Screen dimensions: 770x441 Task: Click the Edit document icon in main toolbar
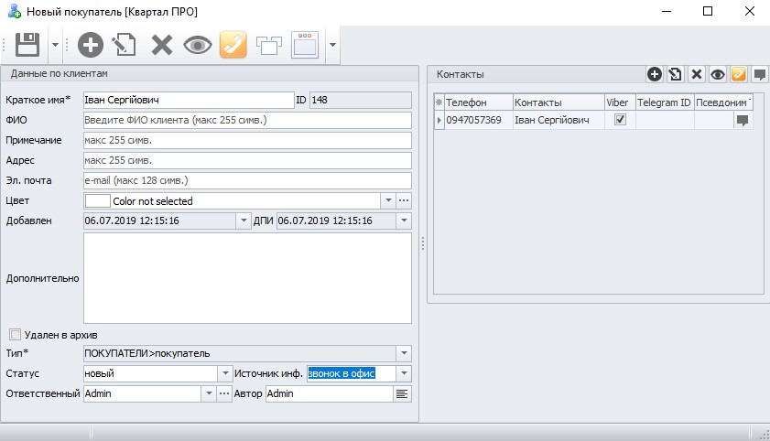coord(125,44)
